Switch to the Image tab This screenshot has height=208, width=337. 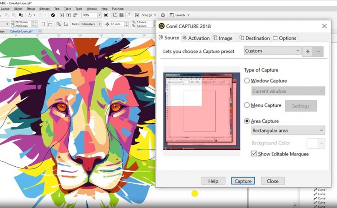click(223, 38)
